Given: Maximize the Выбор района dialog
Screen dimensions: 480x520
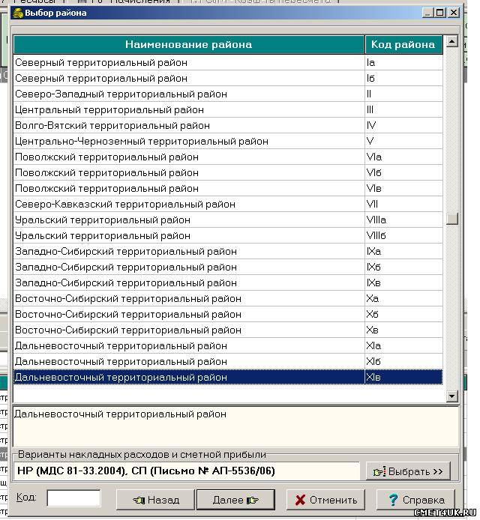Looking at the screenshot, I should [440, 13].
